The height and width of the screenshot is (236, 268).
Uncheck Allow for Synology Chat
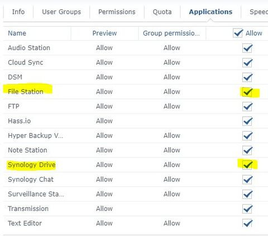click(x=247, y=180)
